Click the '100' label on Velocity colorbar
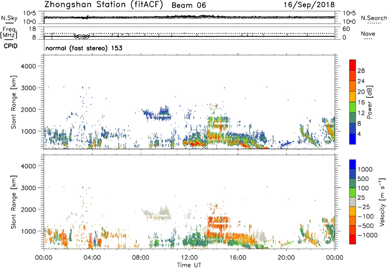This screenshot has width=387, height=268. pos(363,188)
